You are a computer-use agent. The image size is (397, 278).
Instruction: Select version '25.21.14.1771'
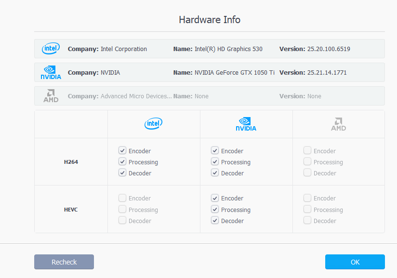point(327,72)
